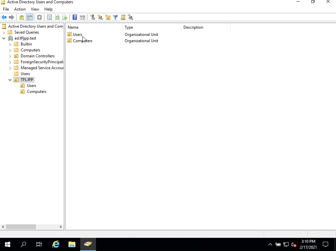Expand the Domain Controllers tree node
336x251 pixels.
[10, 56]
